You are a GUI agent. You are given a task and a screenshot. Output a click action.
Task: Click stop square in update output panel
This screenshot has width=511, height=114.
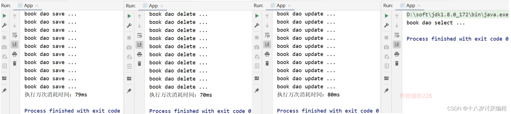pos(257,37)
